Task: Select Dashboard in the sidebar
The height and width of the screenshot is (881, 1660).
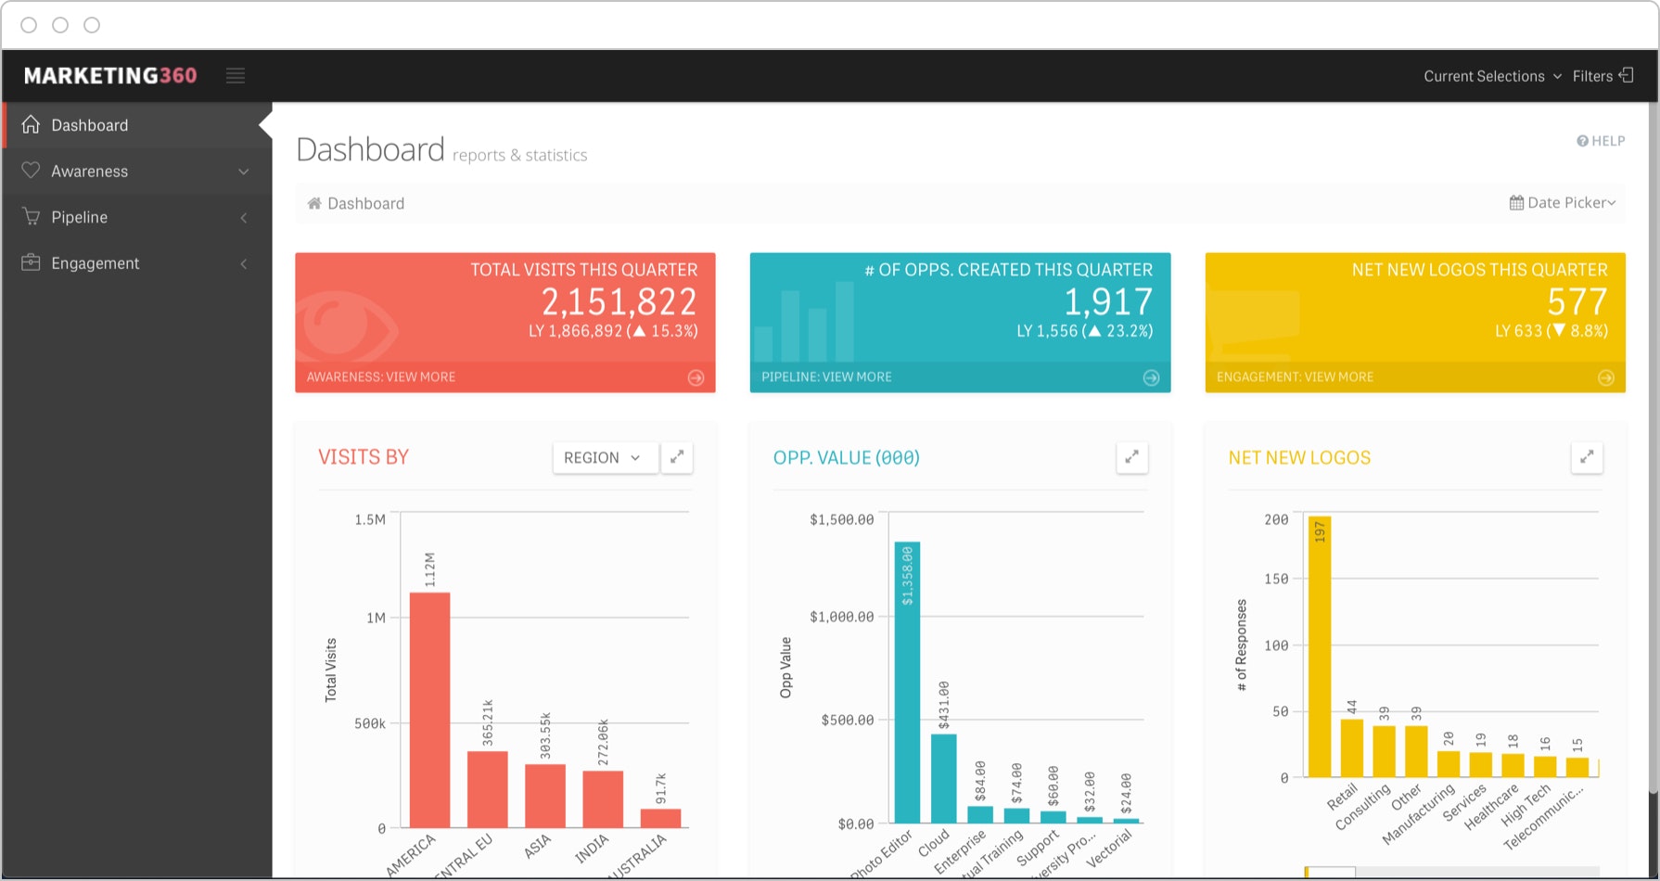Action: [x=137, y=125]
